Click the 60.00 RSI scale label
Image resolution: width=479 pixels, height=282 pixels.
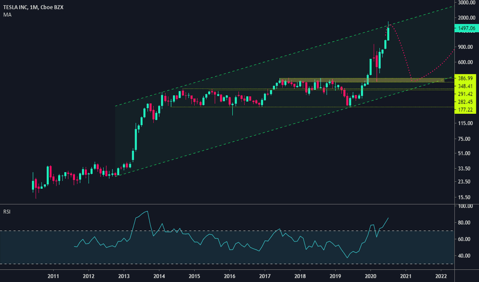pos(464,239)
